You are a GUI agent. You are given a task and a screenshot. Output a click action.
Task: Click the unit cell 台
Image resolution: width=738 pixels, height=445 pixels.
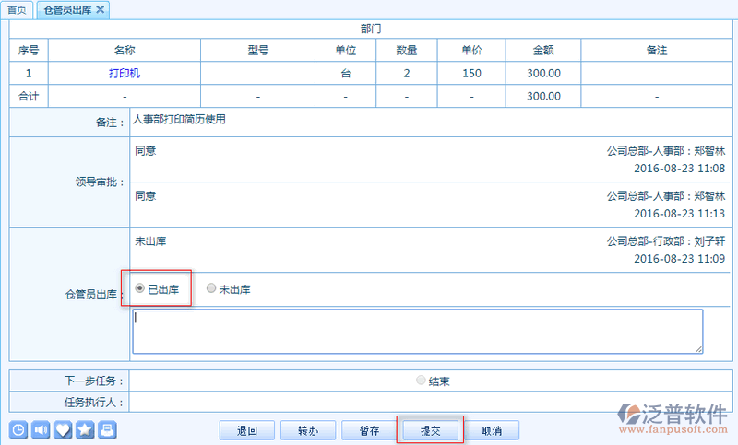[345, 74]
